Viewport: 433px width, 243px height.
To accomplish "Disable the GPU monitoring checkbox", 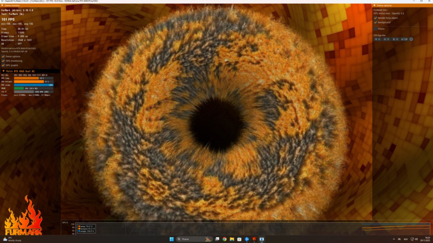I will click(3, 60).
